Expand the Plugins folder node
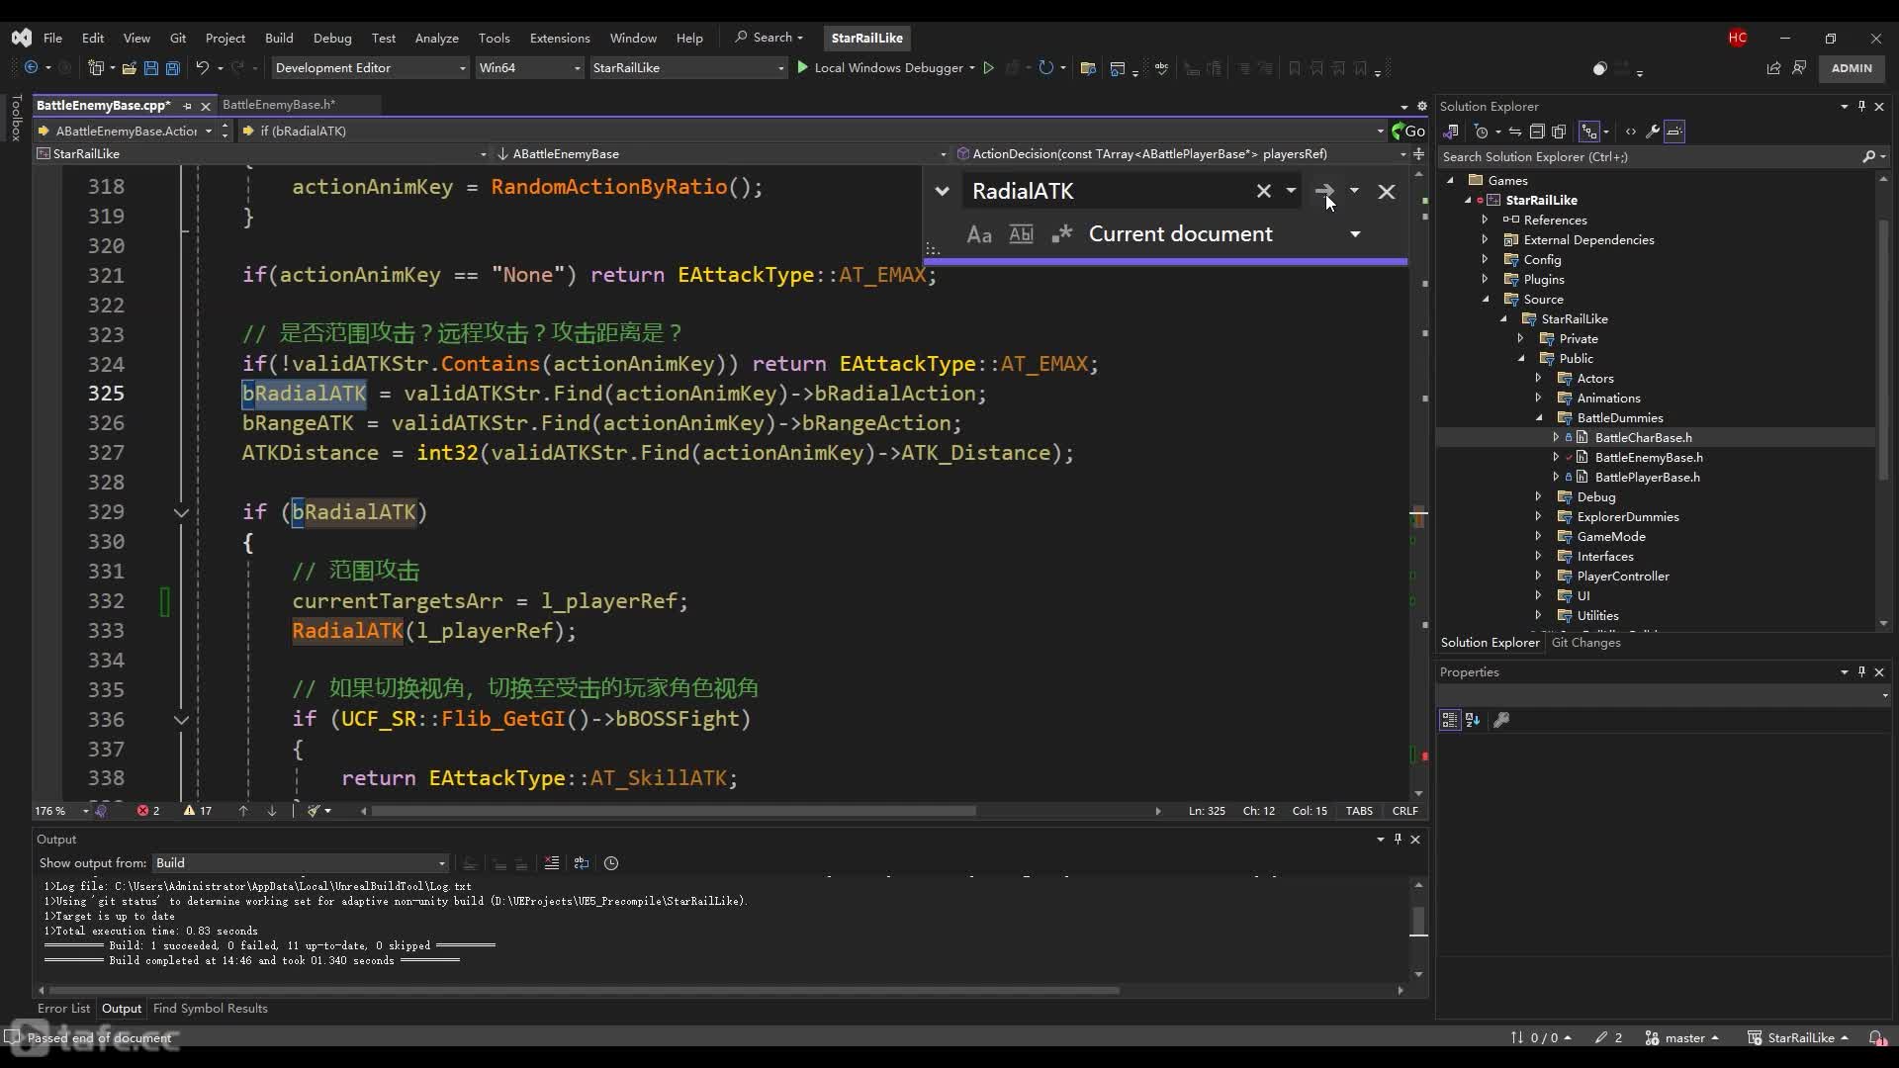 tap(1485, 279)
